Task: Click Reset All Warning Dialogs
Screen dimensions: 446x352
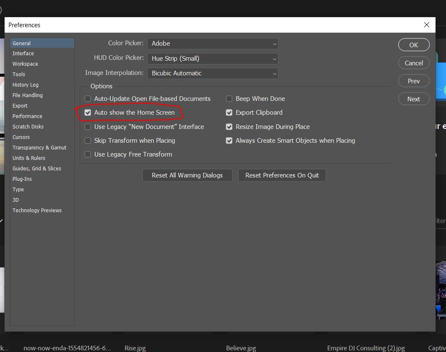Action: click(187, 175)
